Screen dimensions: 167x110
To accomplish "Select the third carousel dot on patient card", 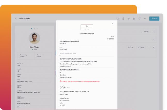I will (37, 28).
